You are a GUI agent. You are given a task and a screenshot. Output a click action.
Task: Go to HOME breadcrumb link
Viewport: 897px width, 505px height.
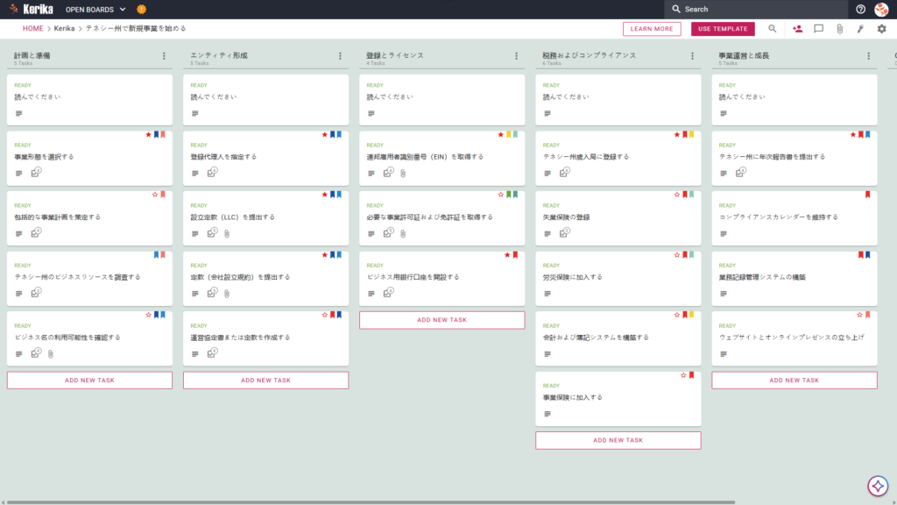pyautogui.click(x=32, y=28)
